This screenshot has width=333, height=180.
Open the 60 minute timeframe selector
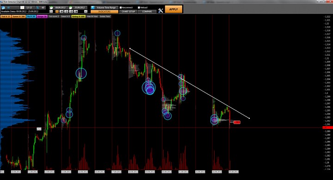pyautogui.click(x=41, y=8)
